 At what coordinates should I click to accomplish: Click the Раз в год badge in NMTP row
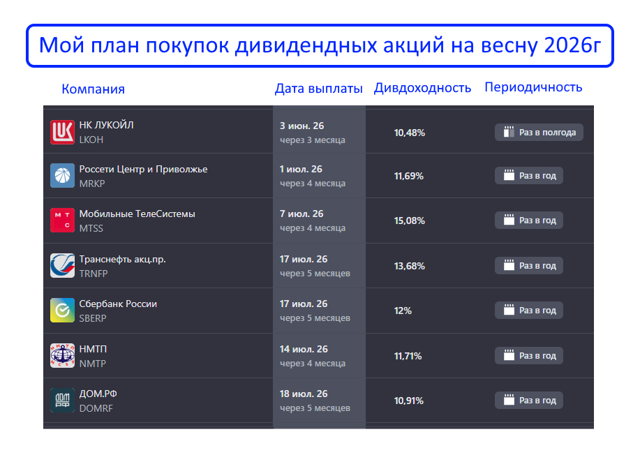coord(529,355)
